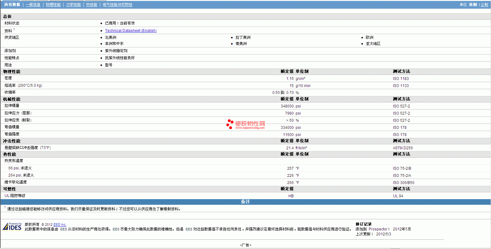
Task: Select flexural modulus value 334000
Action: (x=287, y=128)
